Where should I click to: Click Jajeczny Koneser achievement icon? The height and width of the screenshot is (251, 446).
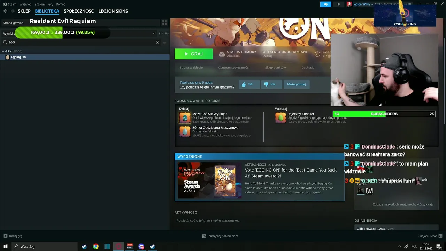[x=280, y=118]
